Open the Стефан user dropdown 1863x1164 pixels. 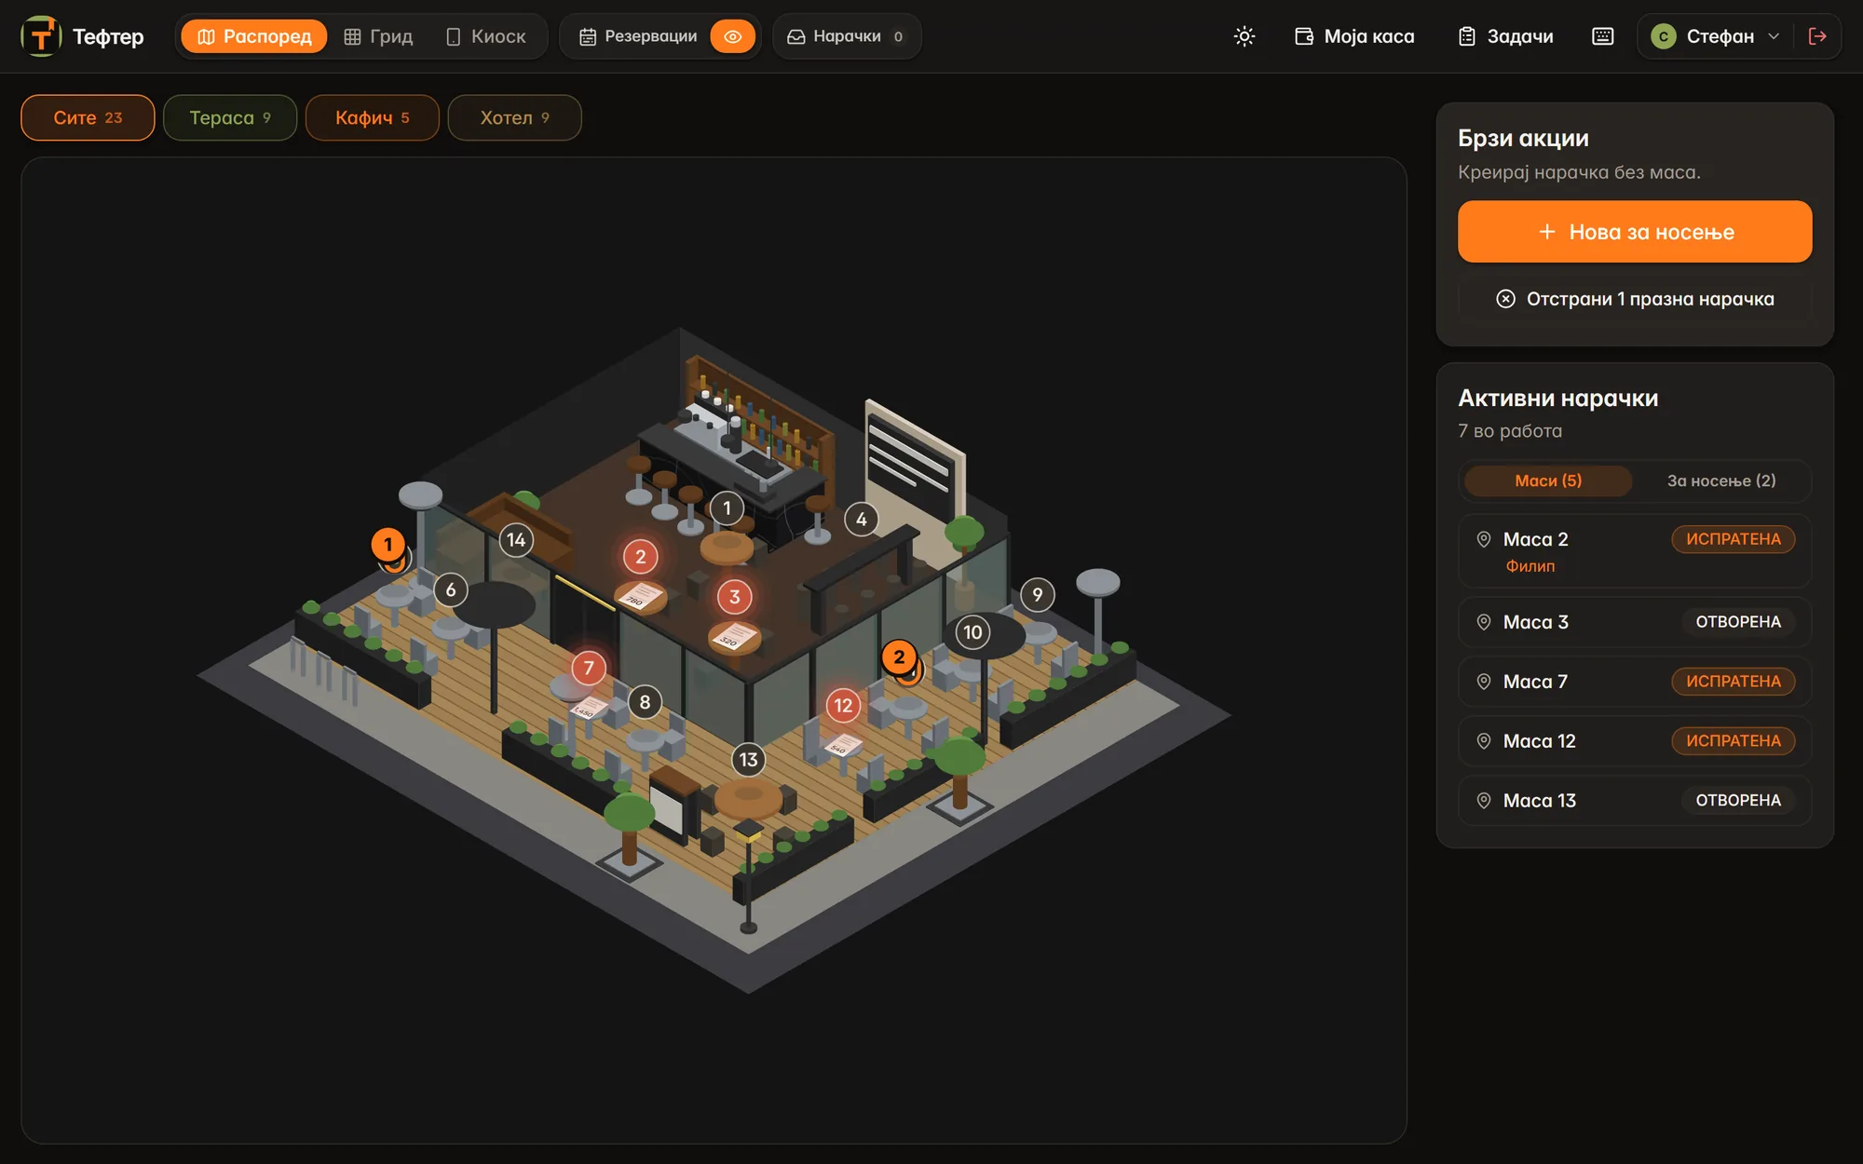(x=1715, y=36)
